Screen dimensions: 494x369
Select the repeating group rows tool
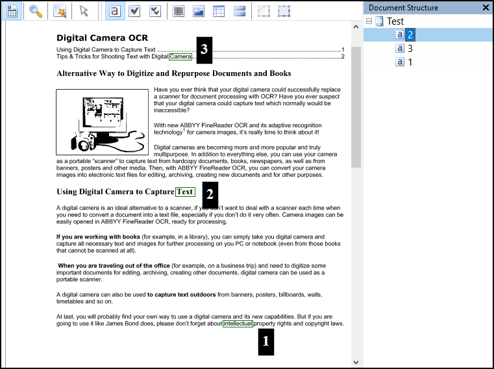pos(240,11)
